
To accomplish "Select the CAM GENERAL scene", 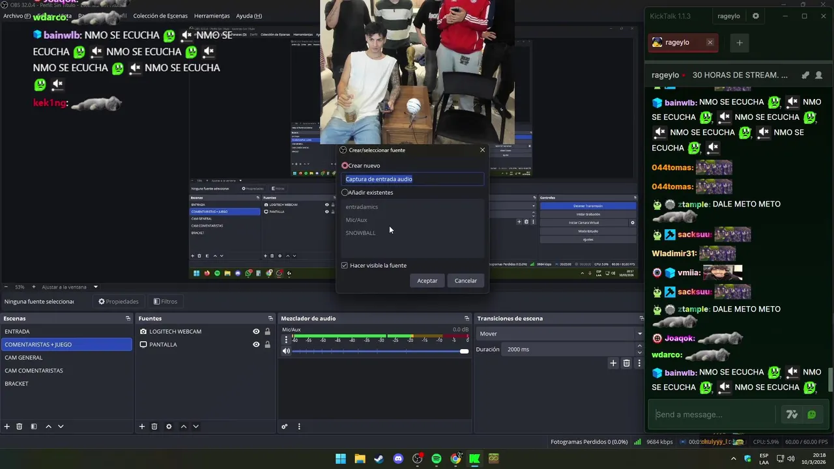I will click(x=66, y=358).
